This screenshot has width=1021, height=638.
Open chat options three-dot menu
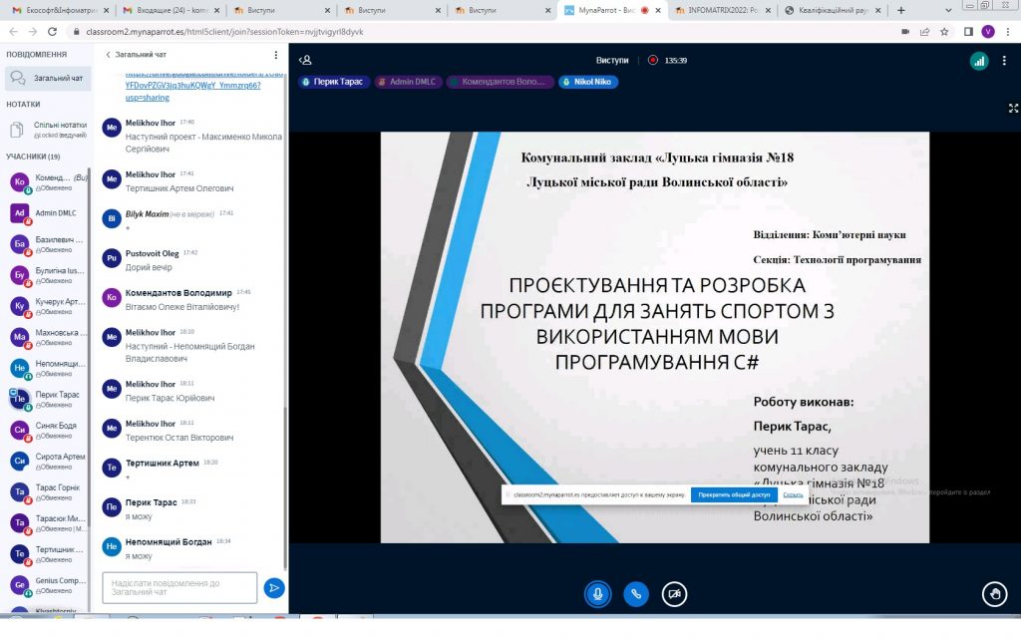point(276,55)
